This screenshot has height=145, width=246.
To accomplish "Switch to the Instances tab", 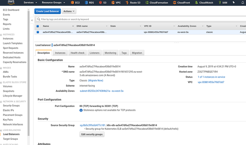I will [x=60, y=53].
